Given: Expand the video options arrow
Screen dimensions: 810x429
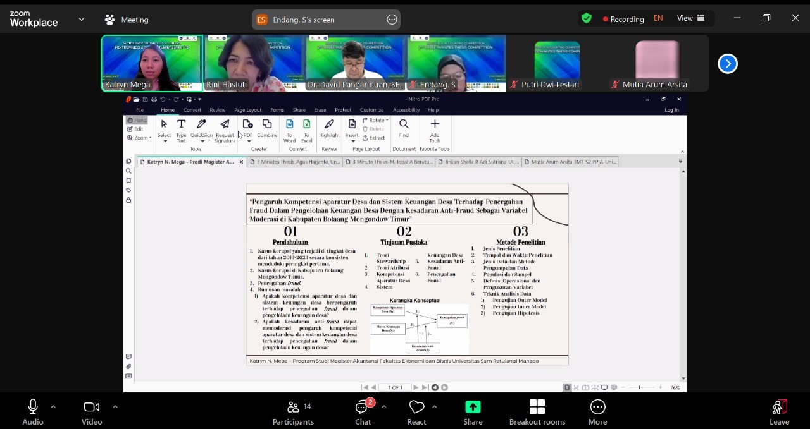Looking at the screenshot, I should [115, 407].
